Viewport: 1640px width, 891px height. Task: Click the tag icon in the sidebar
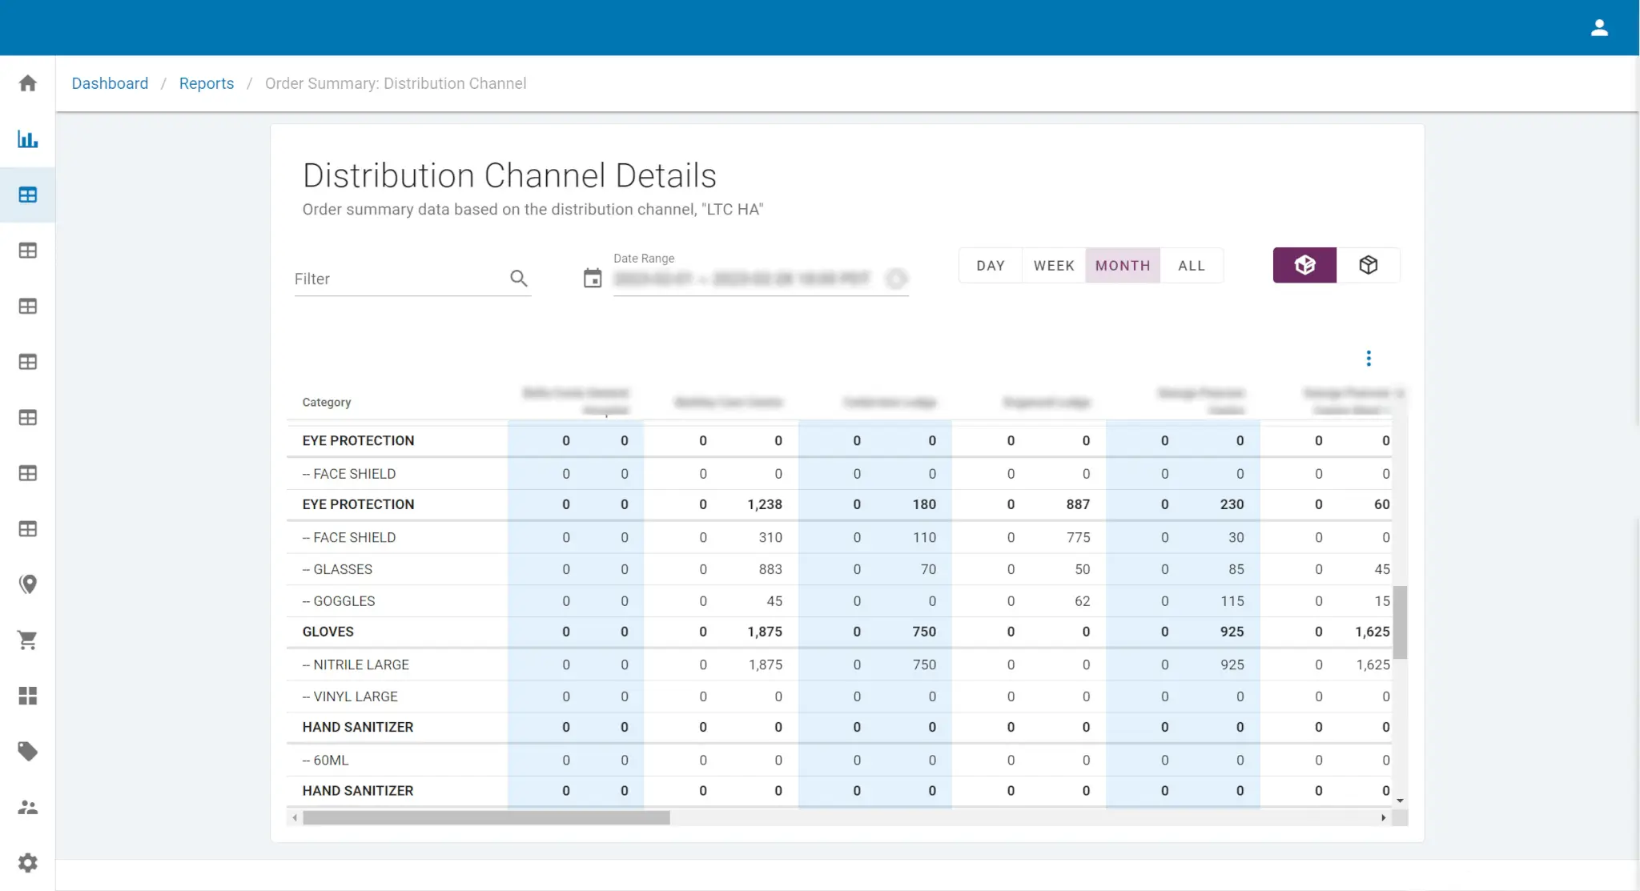point(27,752)
